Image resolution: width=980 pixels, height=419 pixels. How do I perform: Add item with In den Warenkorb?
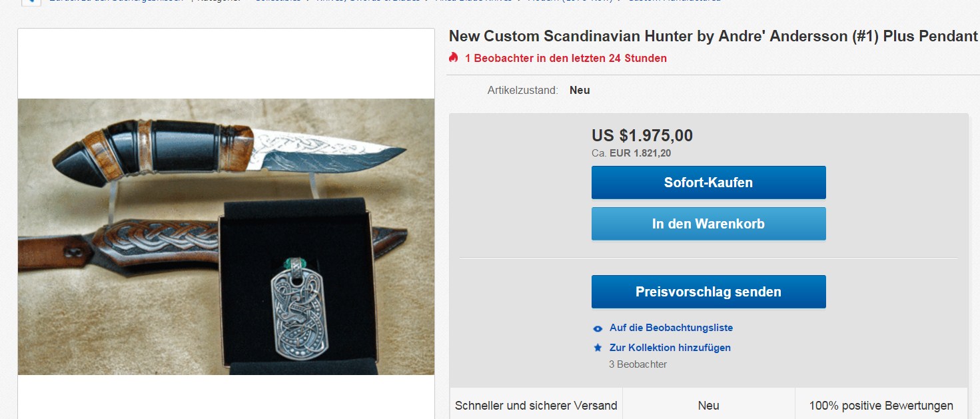(708, 224)
